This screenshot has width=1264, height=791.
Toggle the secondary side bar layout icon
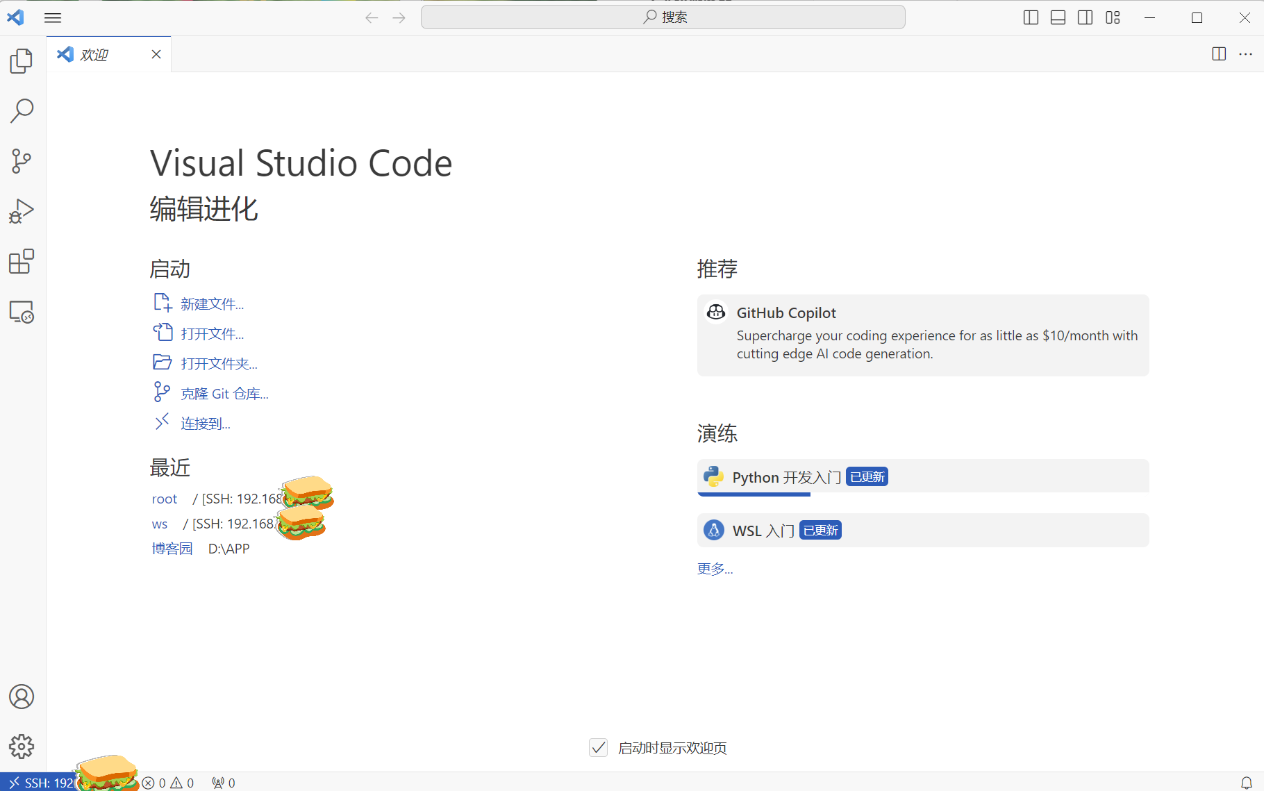[x=1086, y=18]
